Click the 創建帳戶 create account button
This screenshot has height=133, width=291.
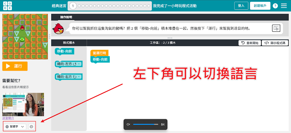pos(260,6)
